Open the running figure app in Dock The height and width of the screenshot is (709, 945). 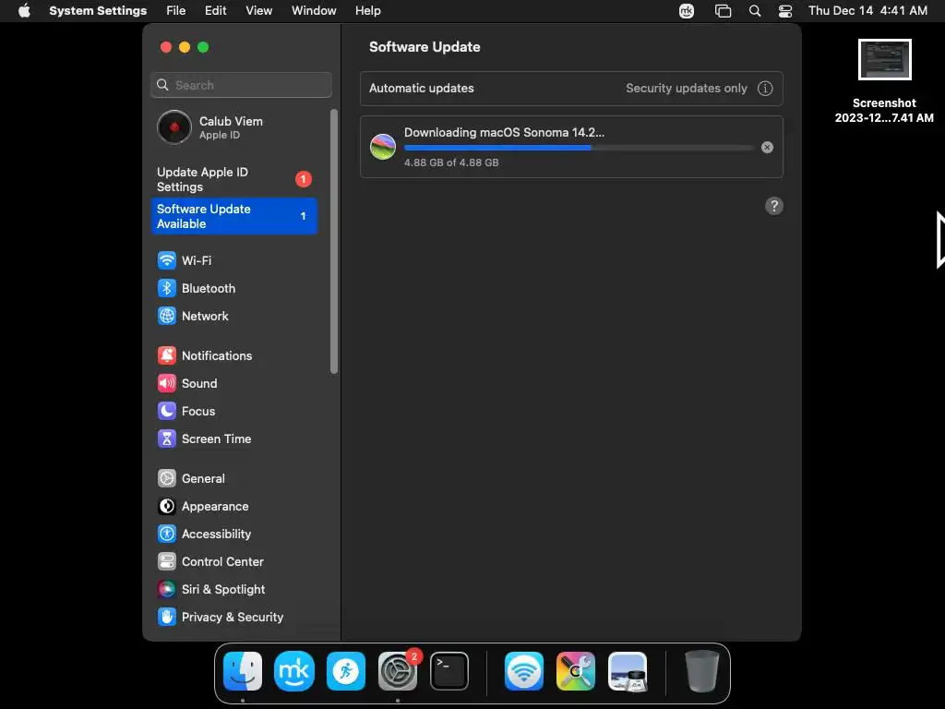346,671
